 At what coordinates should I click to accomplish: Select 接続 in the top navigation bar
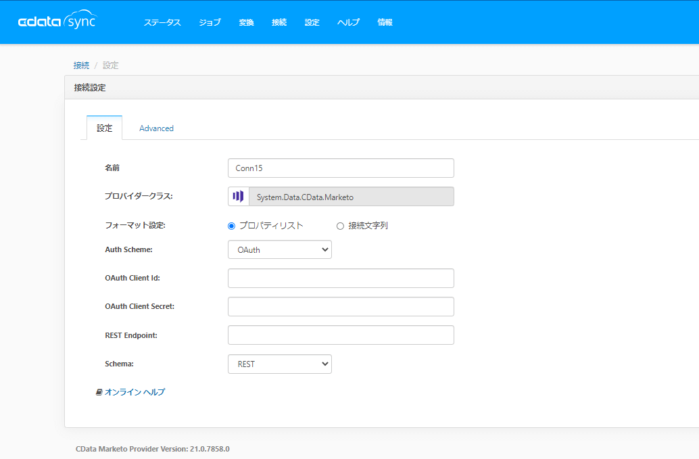pyautogui.click(x=279, y=22)
